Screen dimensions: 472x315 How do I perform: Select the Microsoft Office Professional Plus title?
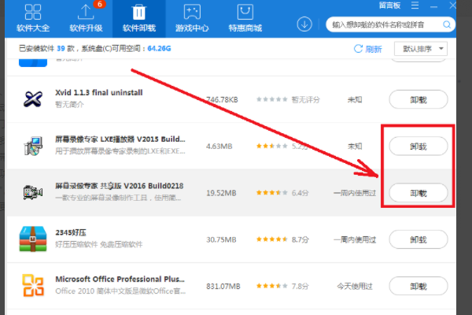[x=120, y=279]
